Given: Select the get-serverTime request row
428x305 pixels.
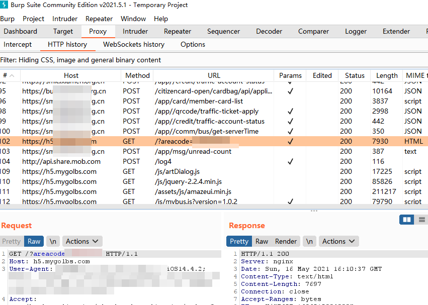Looking at the screenshot, I should [214, 131].
